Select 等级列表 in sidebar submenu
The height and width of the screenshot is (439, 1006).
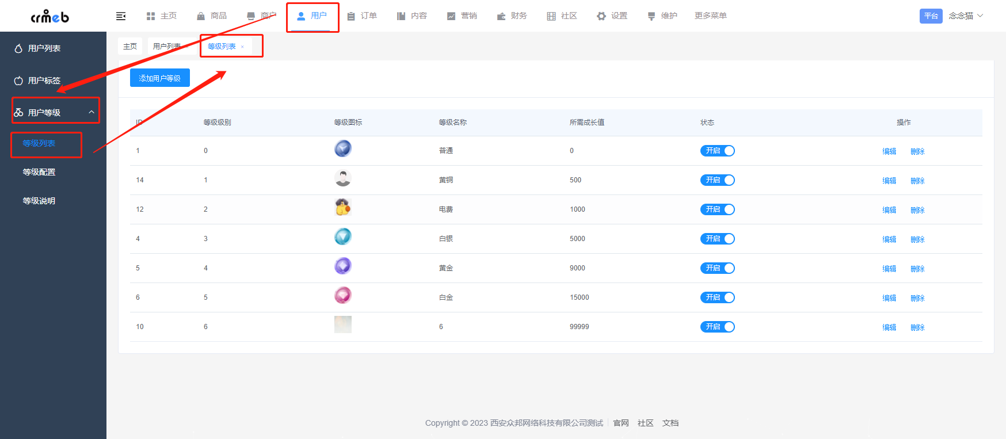point(39,143)
